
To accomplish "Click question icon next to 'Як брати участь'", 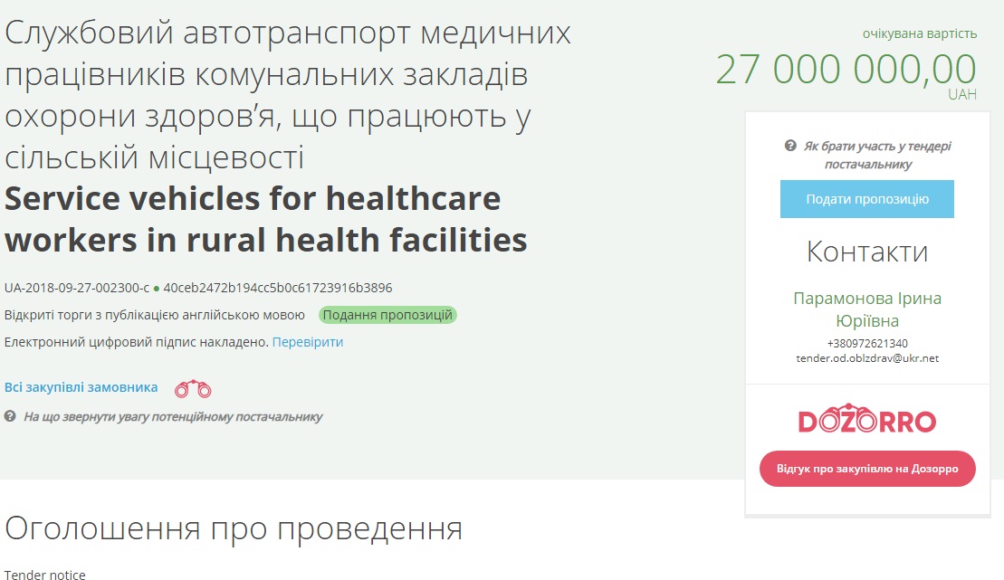I will (x=790, y=146).
